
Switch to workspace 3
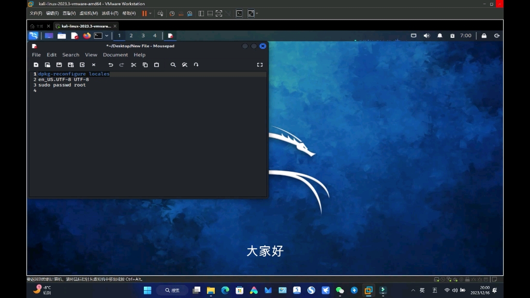(x=143, y=36)
